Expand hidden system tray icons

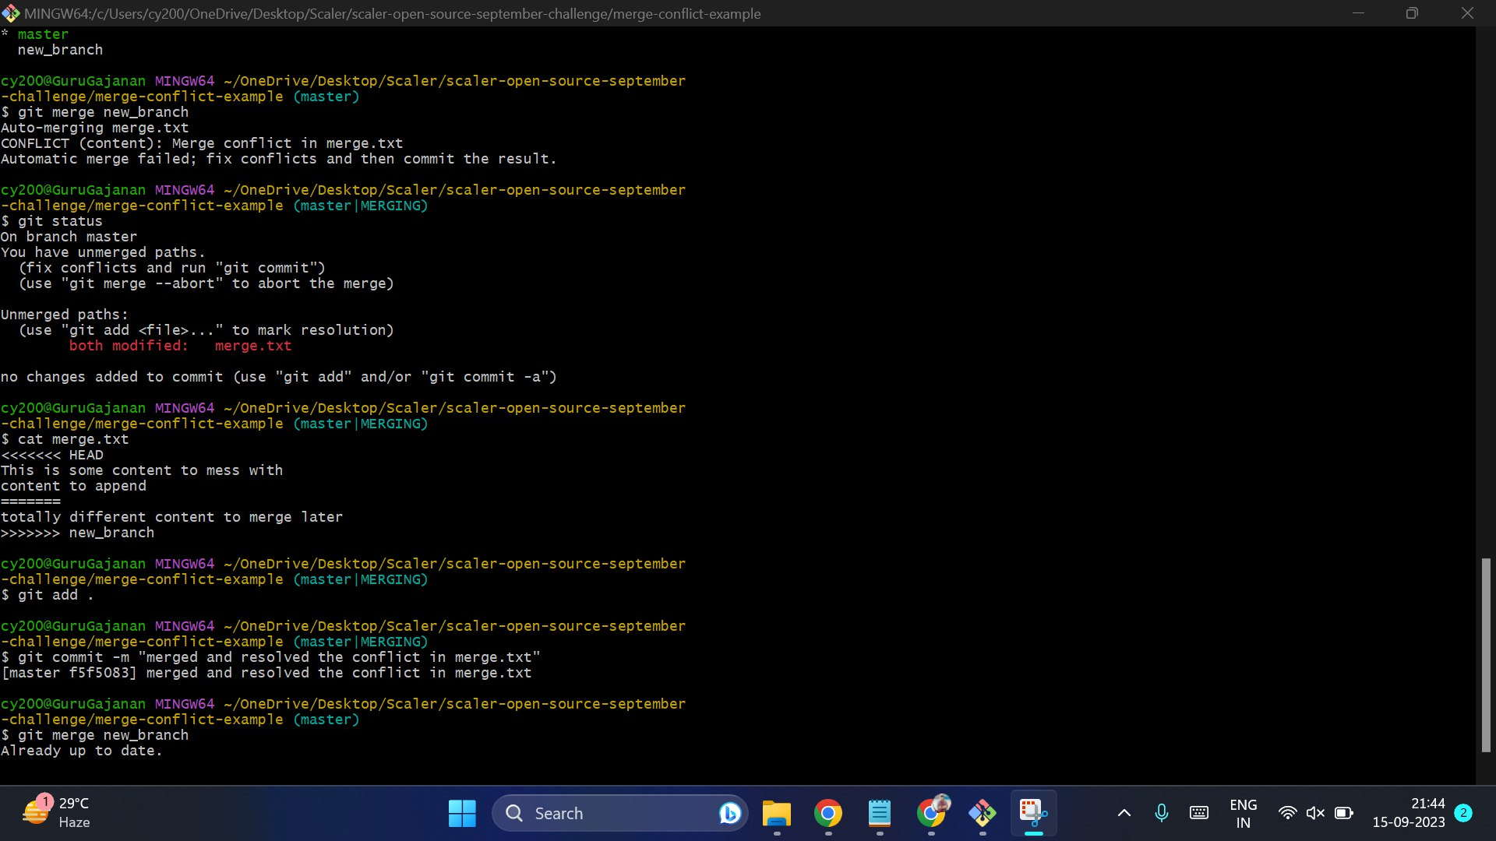click(1124, 812)
